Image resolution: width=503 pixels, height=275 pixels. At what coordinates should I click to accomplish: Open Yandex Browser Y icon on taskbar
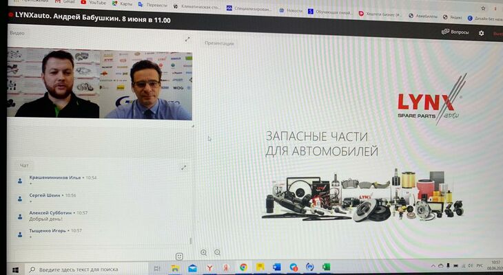point(209,267)
